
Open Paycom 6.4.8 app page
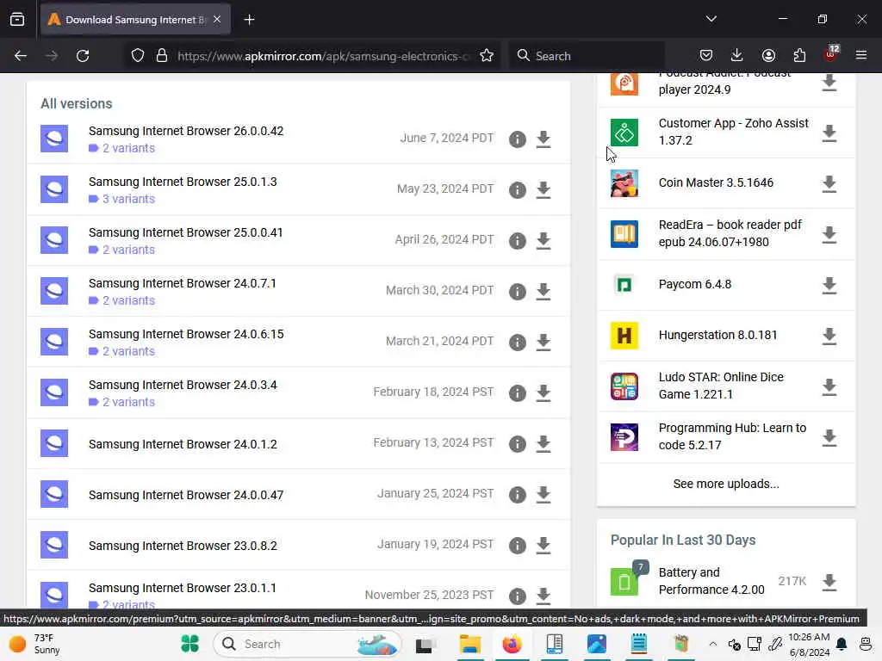pos(695,284)
